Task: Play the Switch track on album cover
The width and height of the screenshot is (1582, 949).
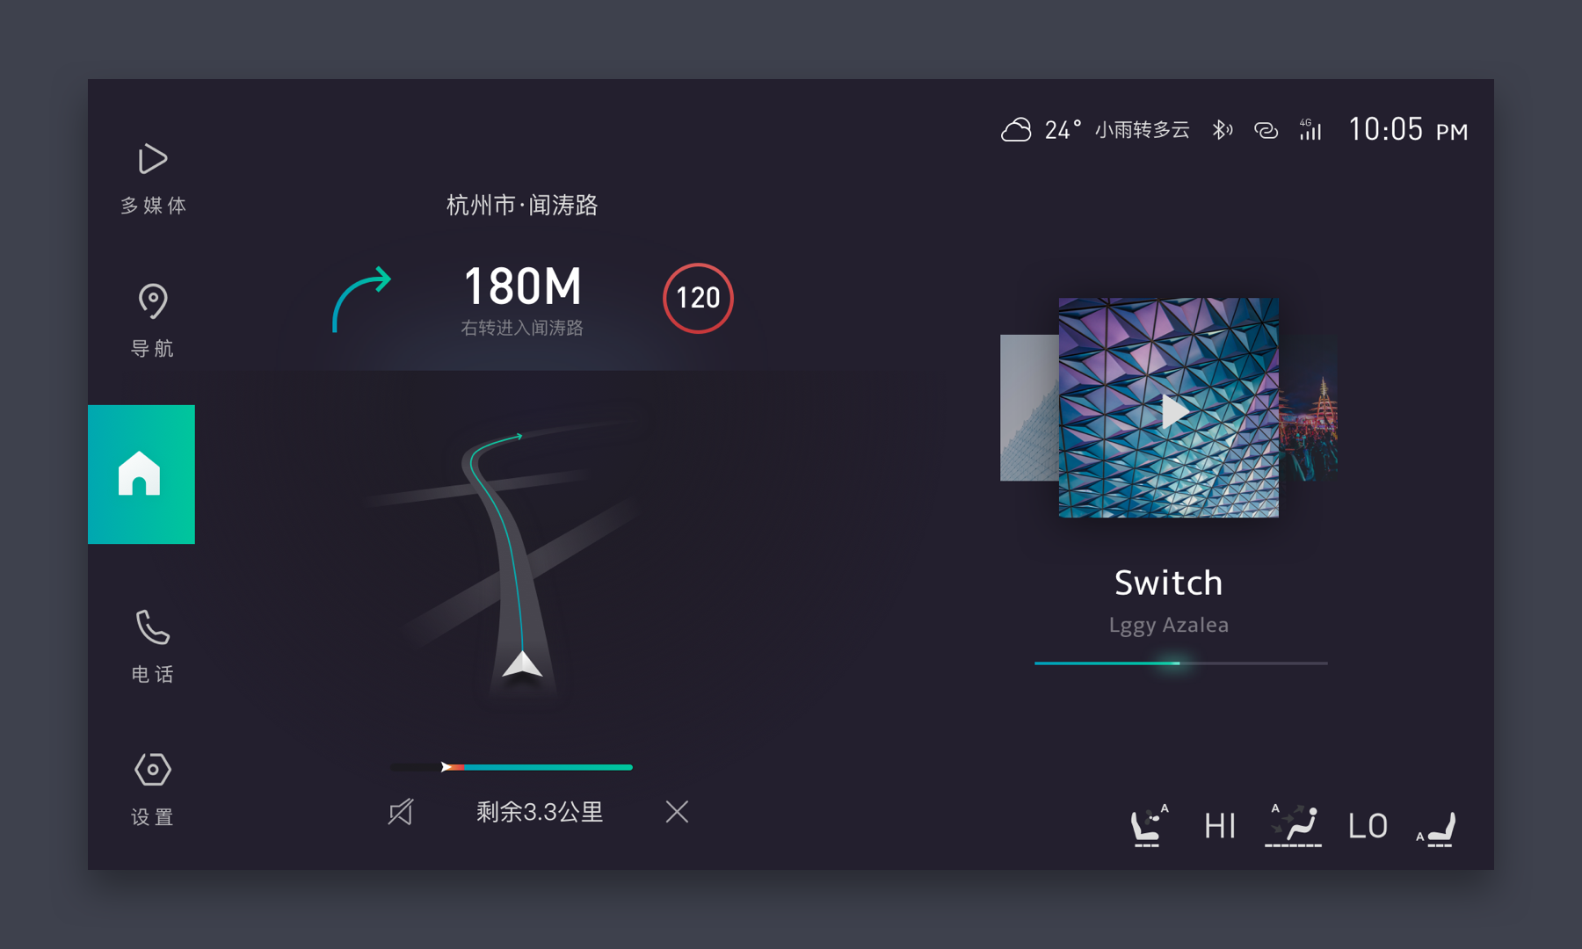Action: tap(1172, 411)
